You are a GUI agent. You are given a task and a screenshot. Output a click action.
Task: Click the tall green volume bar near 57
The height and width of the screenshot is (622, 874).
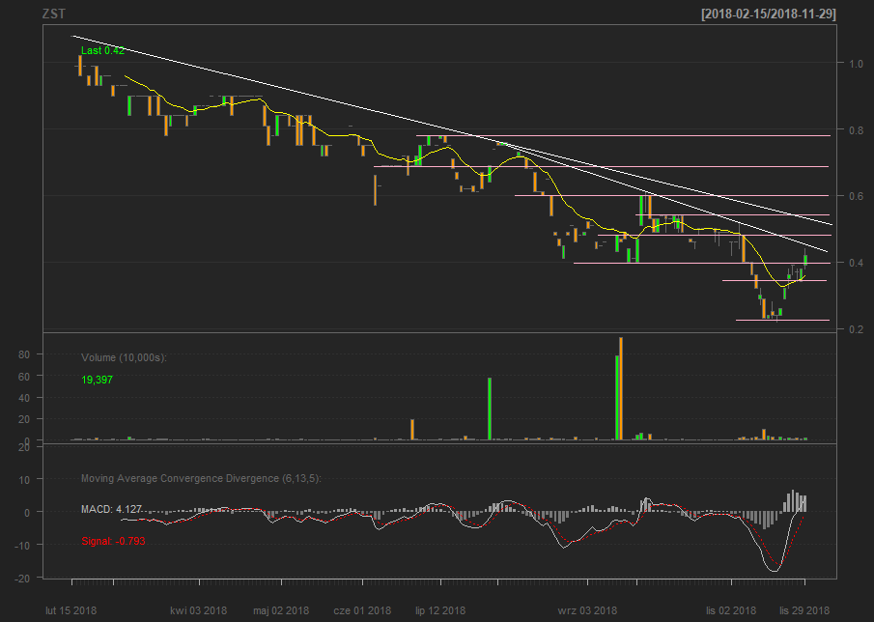[x=490, y=410]
